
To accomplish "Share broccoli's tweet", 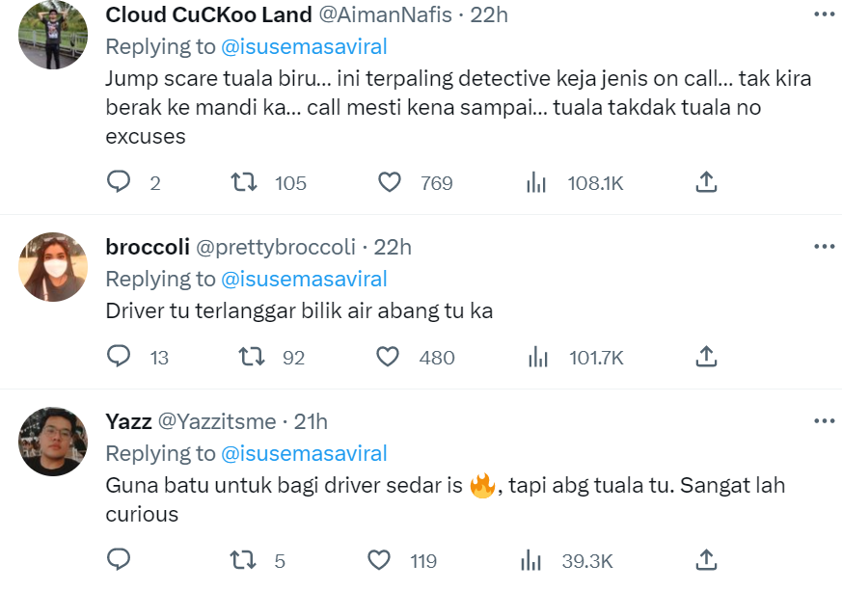I will point(706,357).
